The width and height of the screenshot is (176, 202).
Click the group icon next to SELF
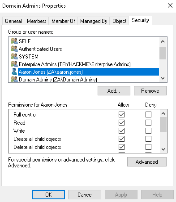(x=14, y=41)
